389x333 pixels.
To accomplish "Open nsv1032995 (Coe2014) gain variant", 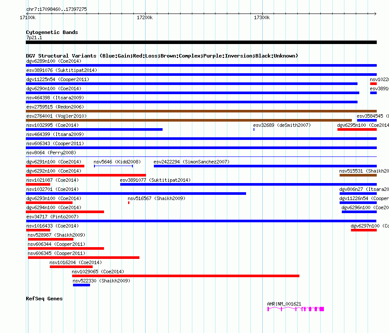I will click(52, 125).
